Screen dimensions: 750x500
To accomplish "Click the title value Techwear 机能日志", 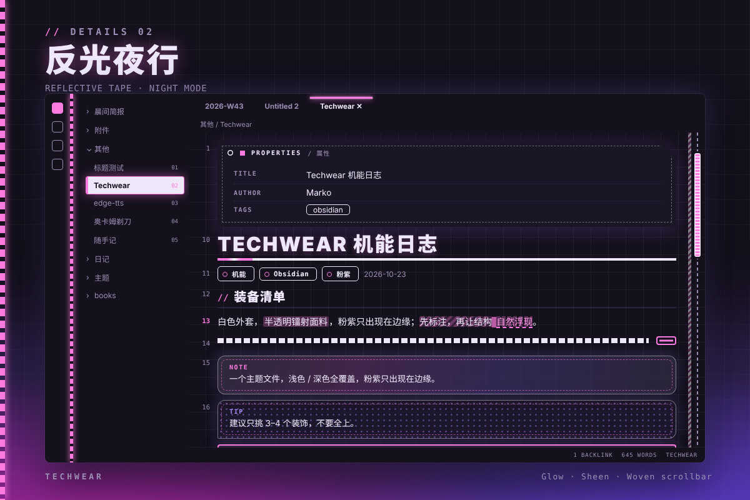I will (x=344, y=175).
